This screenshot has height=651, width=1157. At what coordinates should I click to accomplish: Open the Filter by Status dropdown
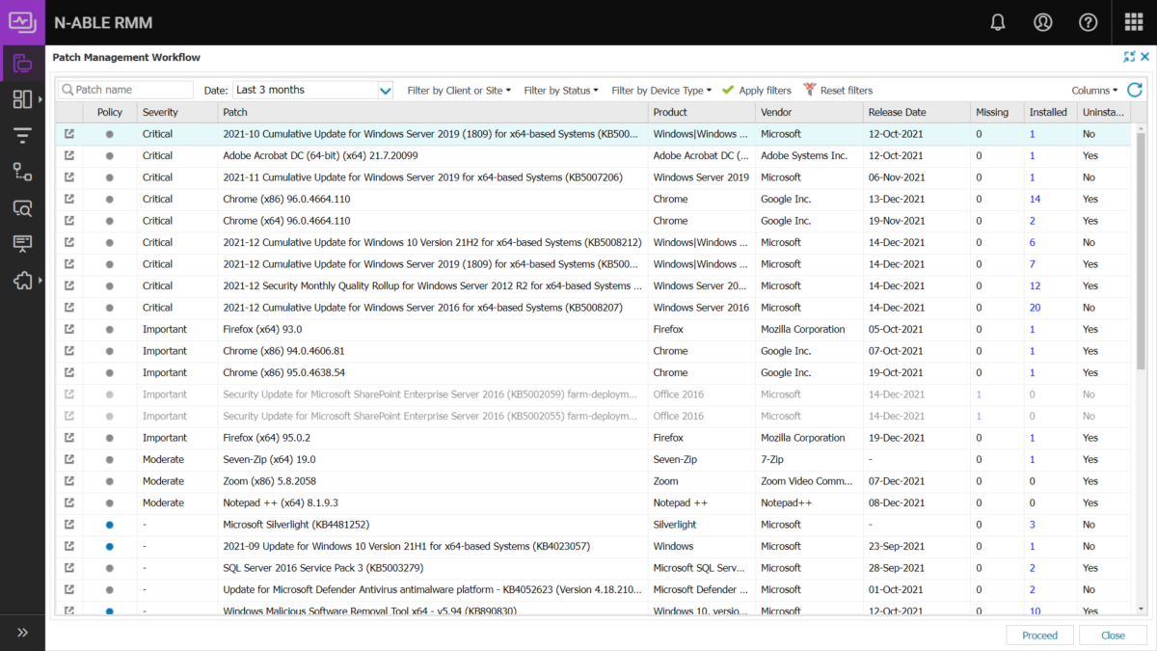tap(561, 89)
